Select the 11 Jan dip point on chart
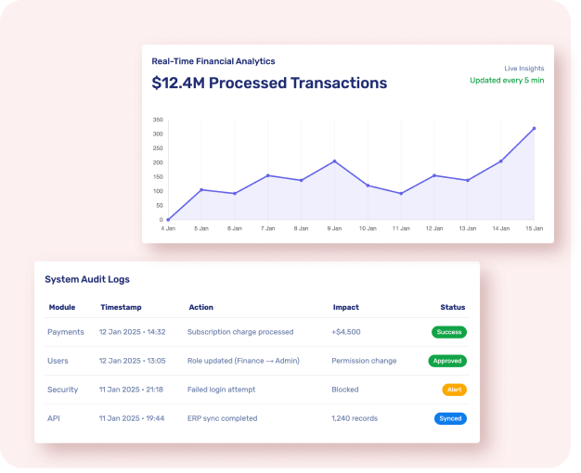Image resolution: width=581 pixels, height=473 pixels. pos(401,193)
